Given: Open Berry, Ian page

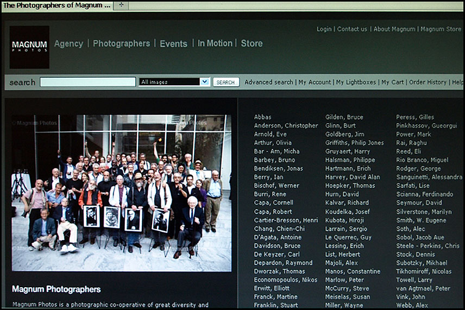Looking at the screenshot, I should pos(268,177).
